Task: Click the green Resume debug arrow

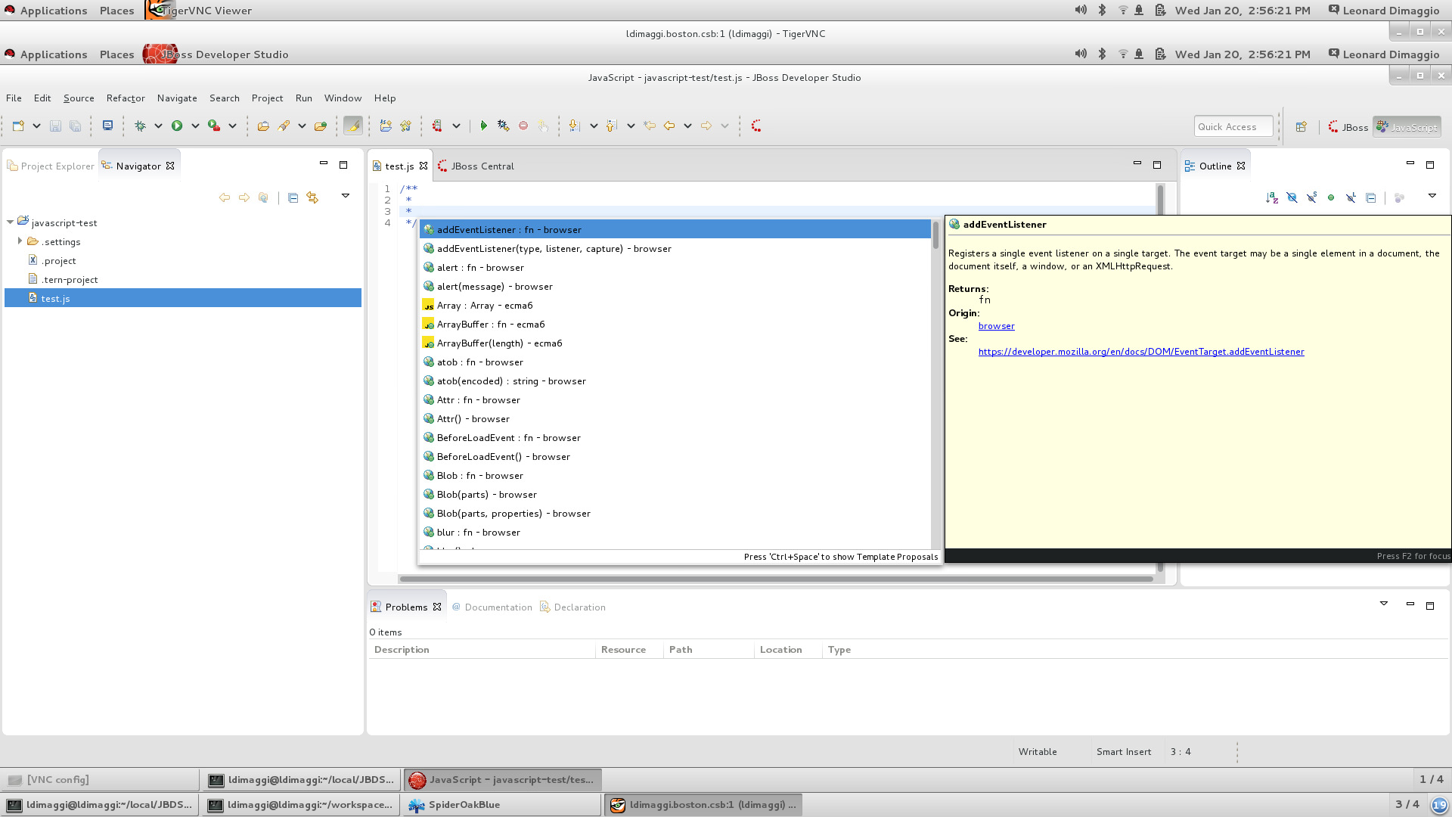Action: tap(483, 126)
